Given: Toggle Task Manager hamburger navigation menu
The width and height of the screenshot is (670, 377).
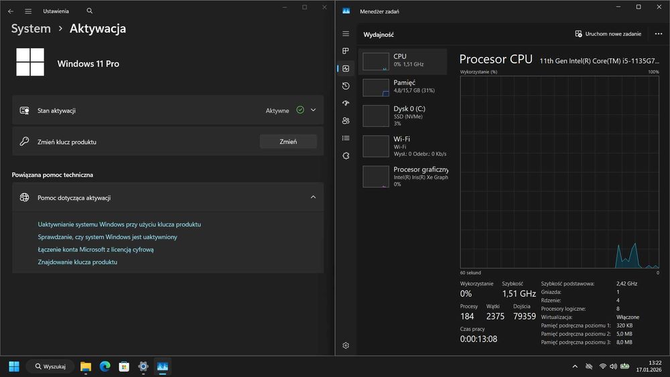Looking at the screenshot, I should point(346,33).
